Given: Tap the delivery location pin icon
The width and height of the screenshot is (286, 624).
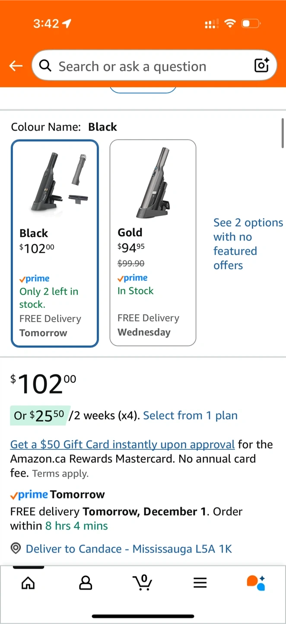Looking at the screenshot, I should pyautogui.click(x=16, y=549).
